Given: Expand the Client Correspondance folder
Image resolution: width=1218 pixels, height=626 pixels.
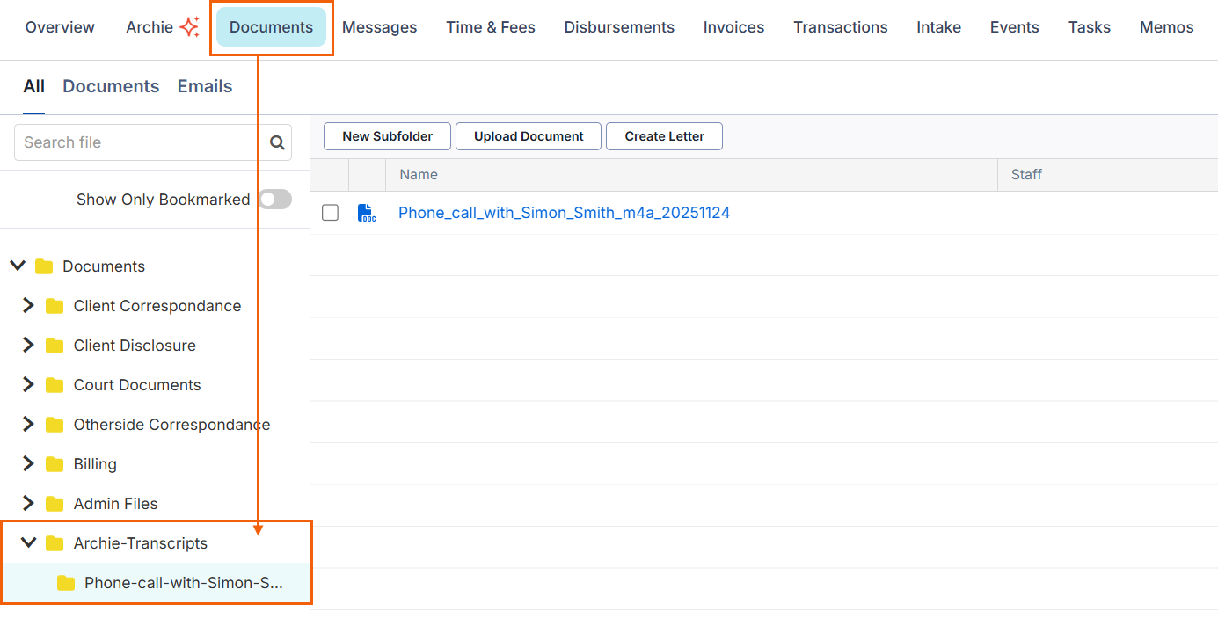Looking at the screenshot, I should click(x=28, y=306).
